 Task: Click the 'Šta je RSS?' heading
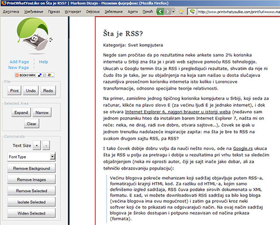point(123,34)
